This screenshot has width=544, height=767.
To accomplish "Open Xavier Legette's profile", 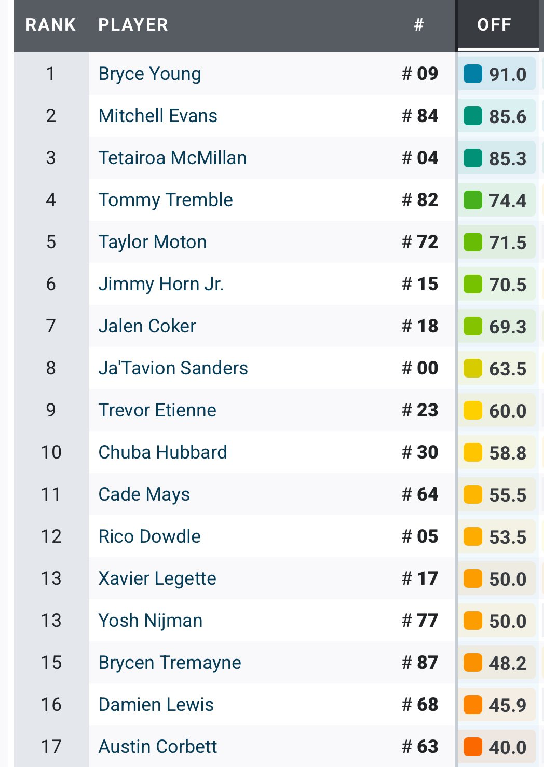I will click(157, 578).
